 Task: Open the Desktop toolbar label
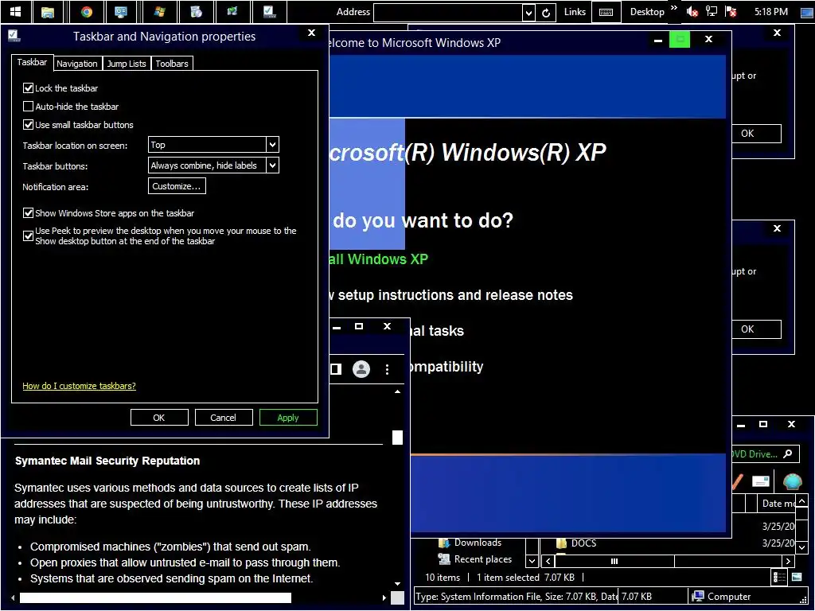(x=647, y=12)
